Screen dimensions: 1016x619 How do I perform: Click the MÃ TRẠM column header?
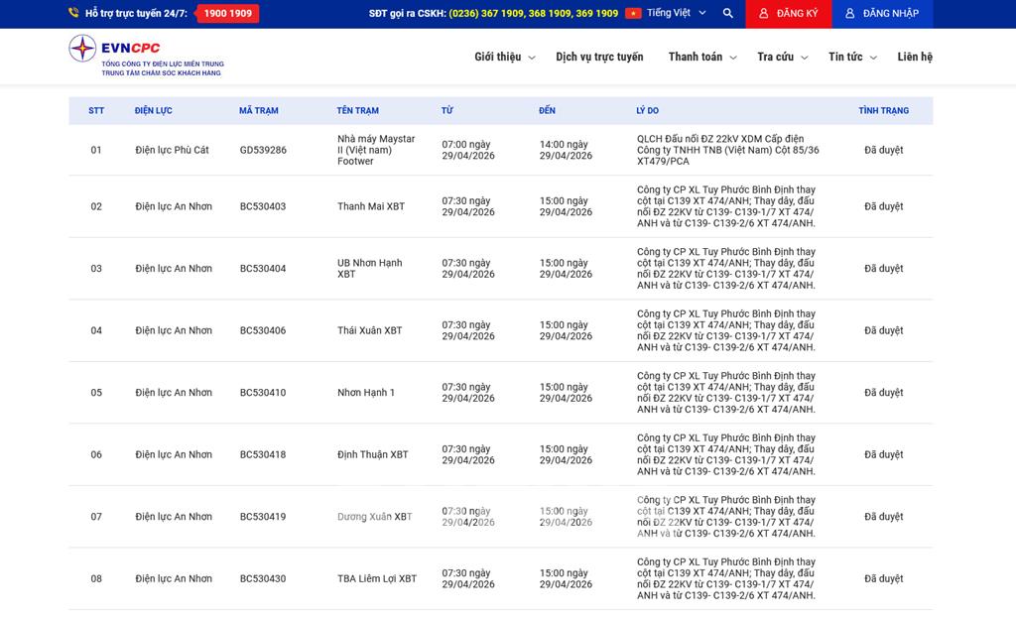point(259,111)
